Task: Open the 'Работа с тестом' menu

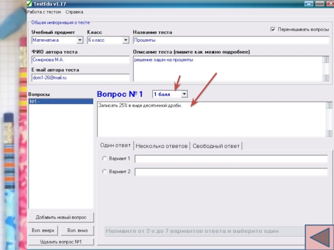Action: click(x=44, y=12)
